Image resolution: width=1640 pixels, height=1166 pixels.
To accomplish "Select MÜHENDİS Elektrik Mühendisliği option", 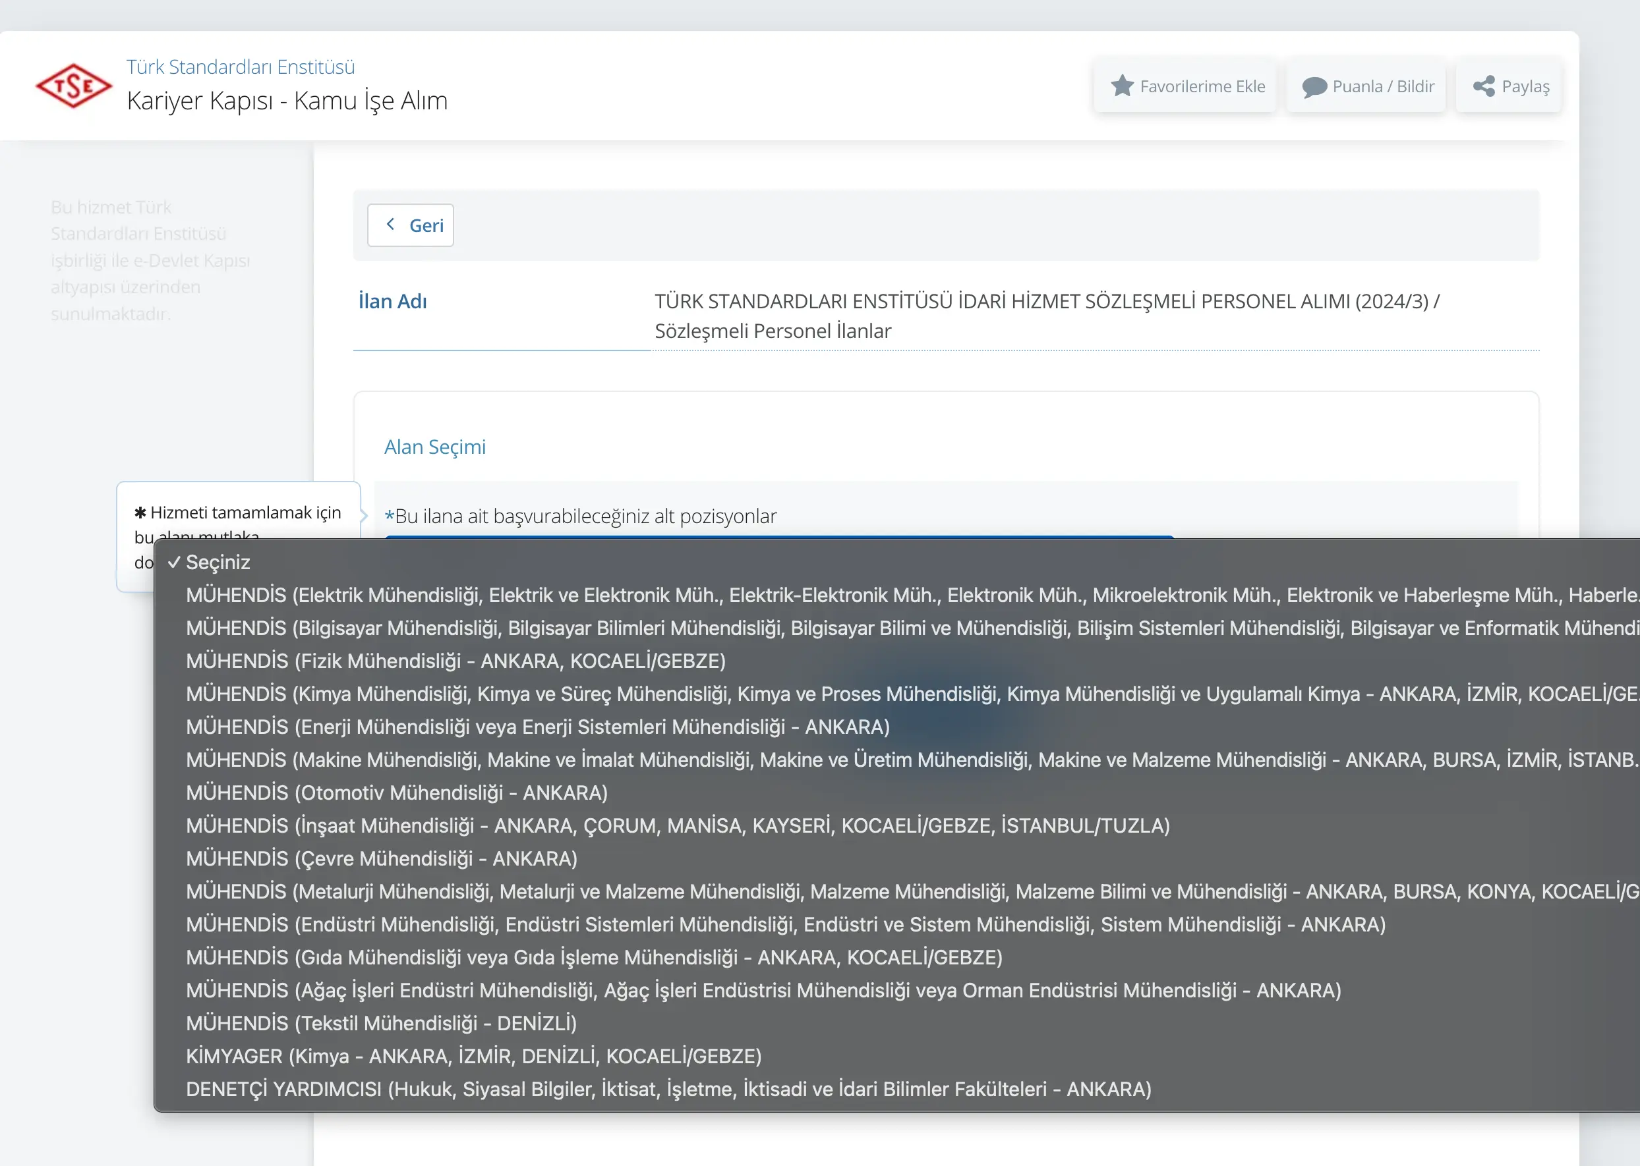I will (896, 596).
